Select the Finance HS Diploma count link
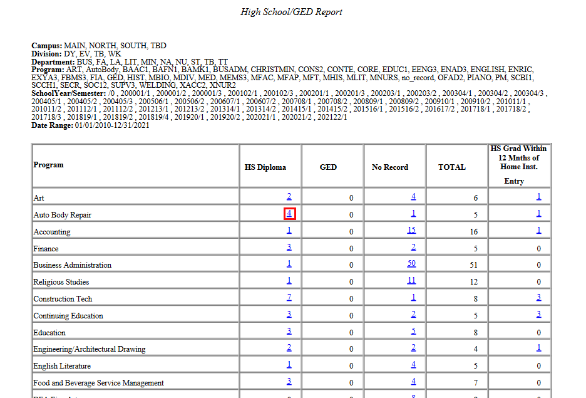 coord(289,247)
